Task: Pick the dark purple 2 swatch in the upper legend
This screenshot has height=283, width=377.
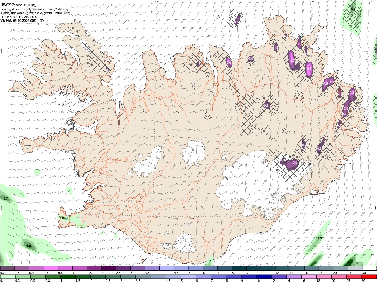Action: (x=109, y=269)
